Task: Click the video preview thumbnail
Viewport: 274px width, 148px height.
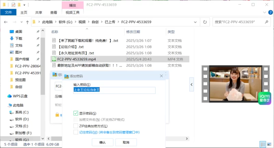Action: click(236, 84)
